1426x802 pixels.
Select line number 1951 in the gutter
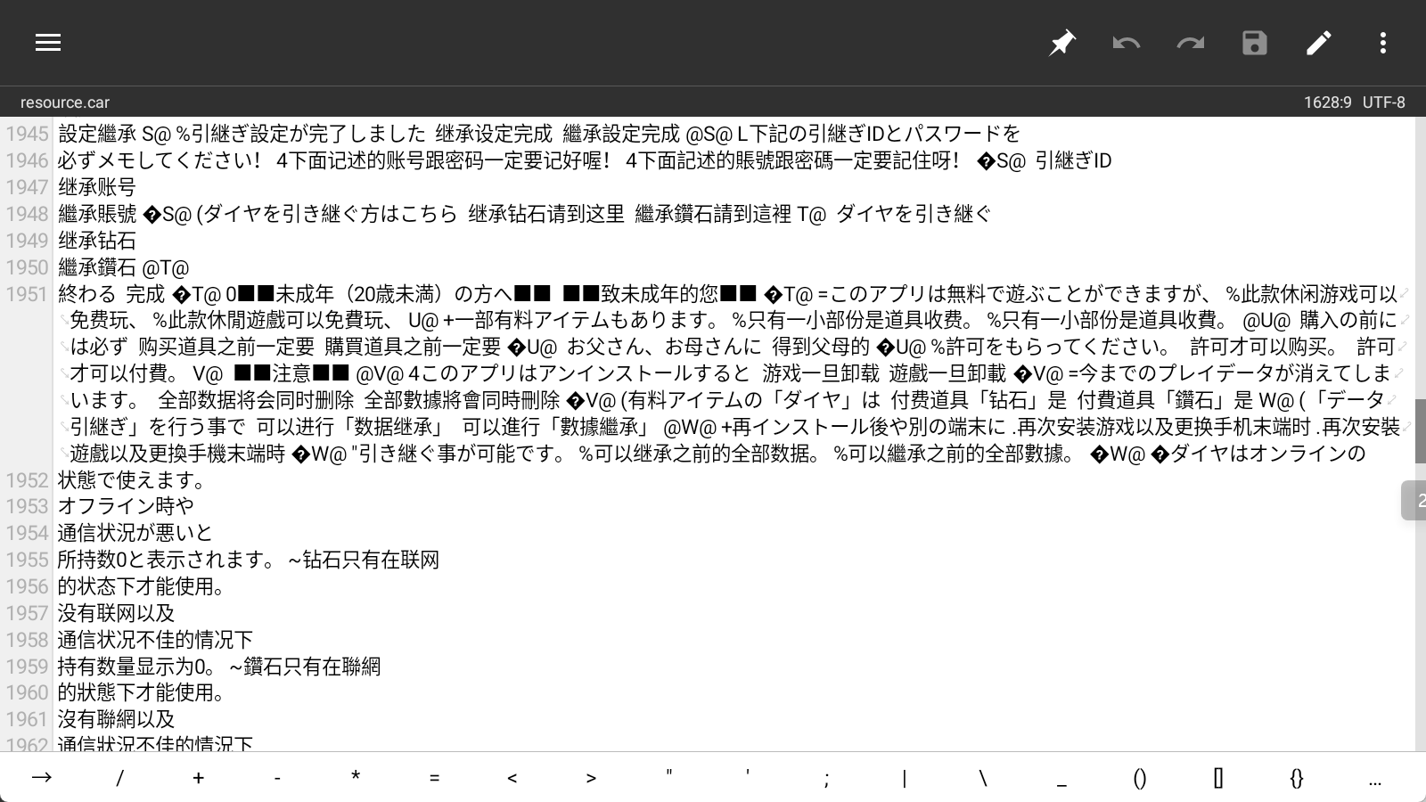pyautogui.click(x=28, y=293)
